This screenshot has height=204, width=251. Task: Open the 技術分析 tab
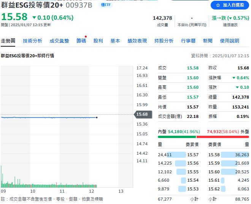click(32, 41)
